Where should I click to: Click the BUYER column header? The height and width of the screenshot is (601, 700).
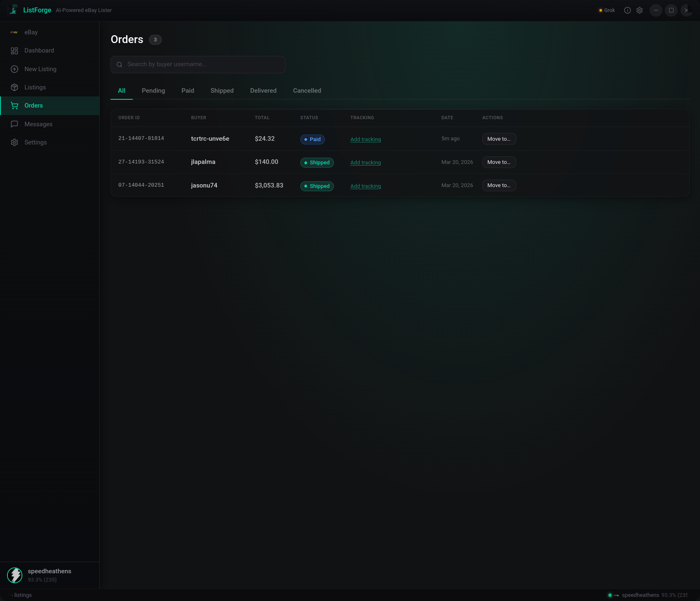pyautogui.click(x=199, y=118)
